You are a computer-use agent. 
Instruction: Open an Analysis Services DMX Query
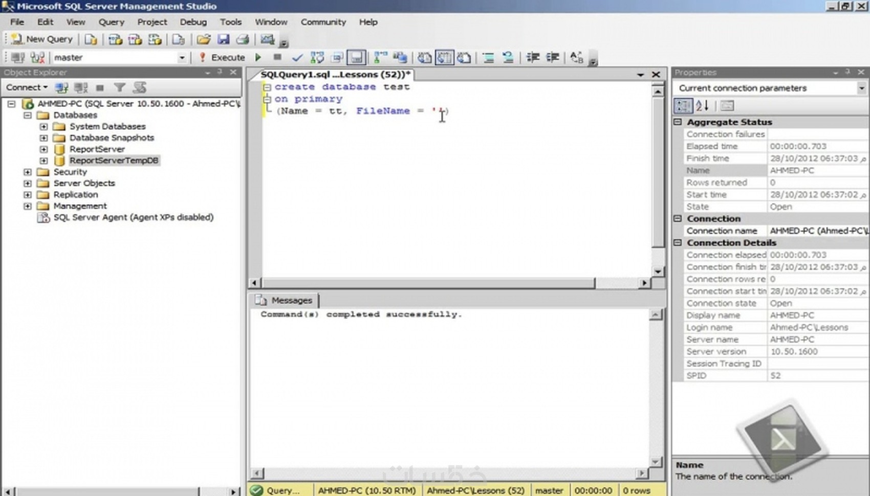135,39
